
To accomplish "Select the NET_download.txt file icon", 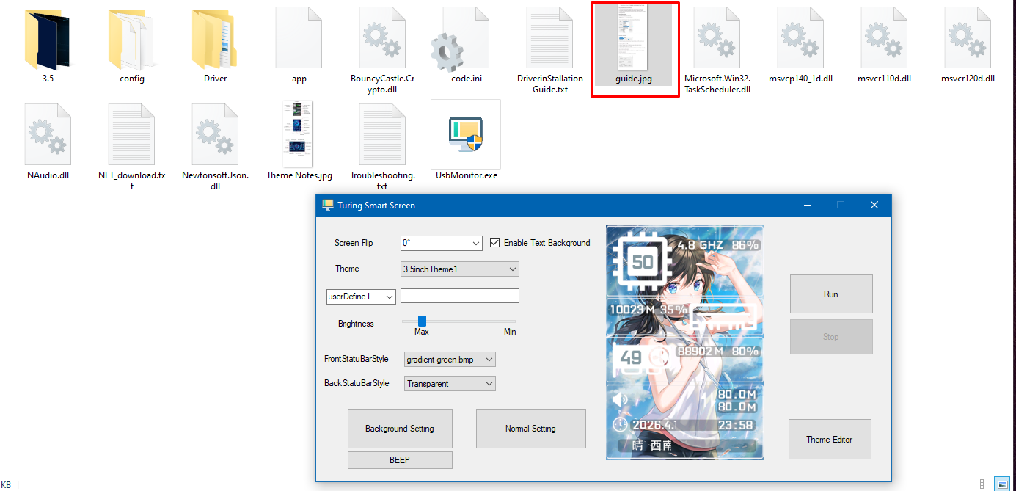I will point(131,134).
